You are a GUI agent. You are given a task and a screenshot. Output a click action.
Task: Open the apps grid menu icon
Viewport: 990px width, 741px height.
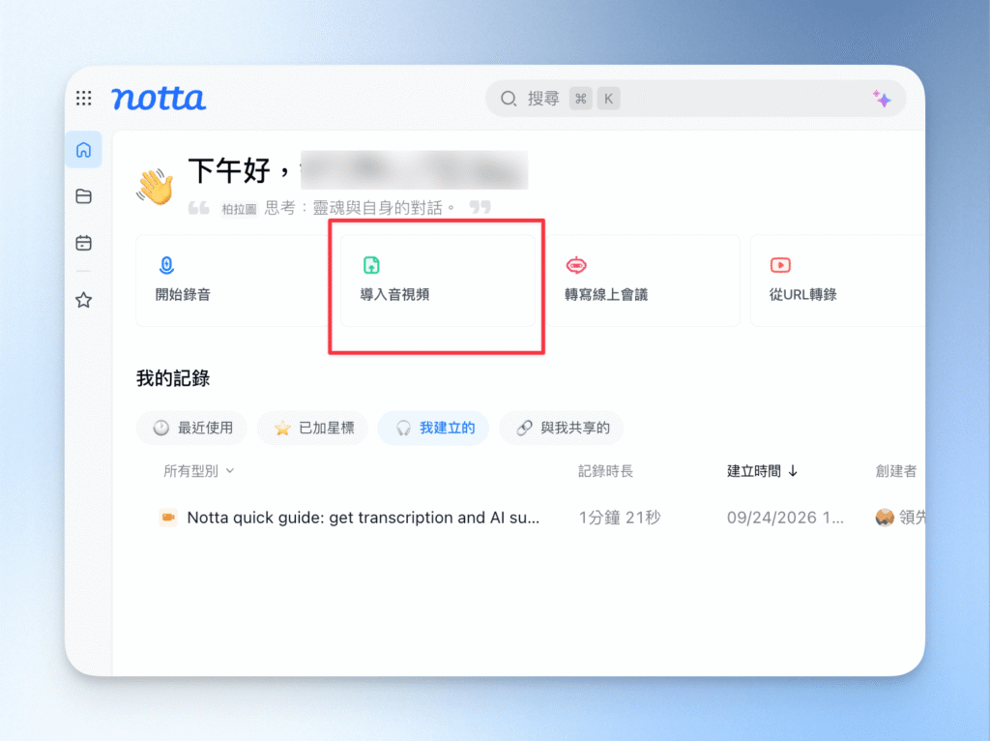point(83,98)
